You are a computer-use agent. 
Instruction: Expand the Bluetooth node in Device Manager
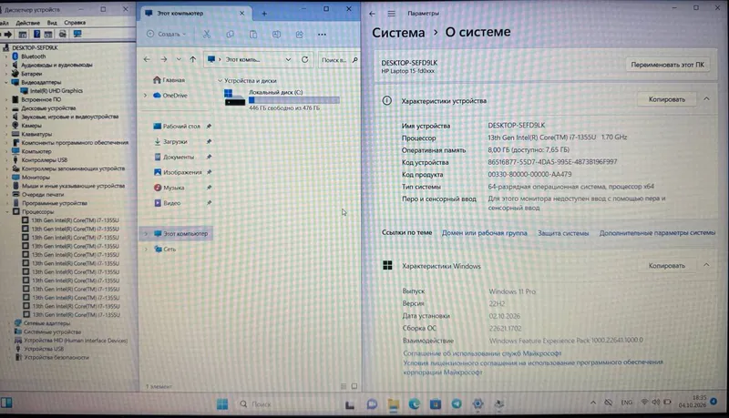pos(6,56)
